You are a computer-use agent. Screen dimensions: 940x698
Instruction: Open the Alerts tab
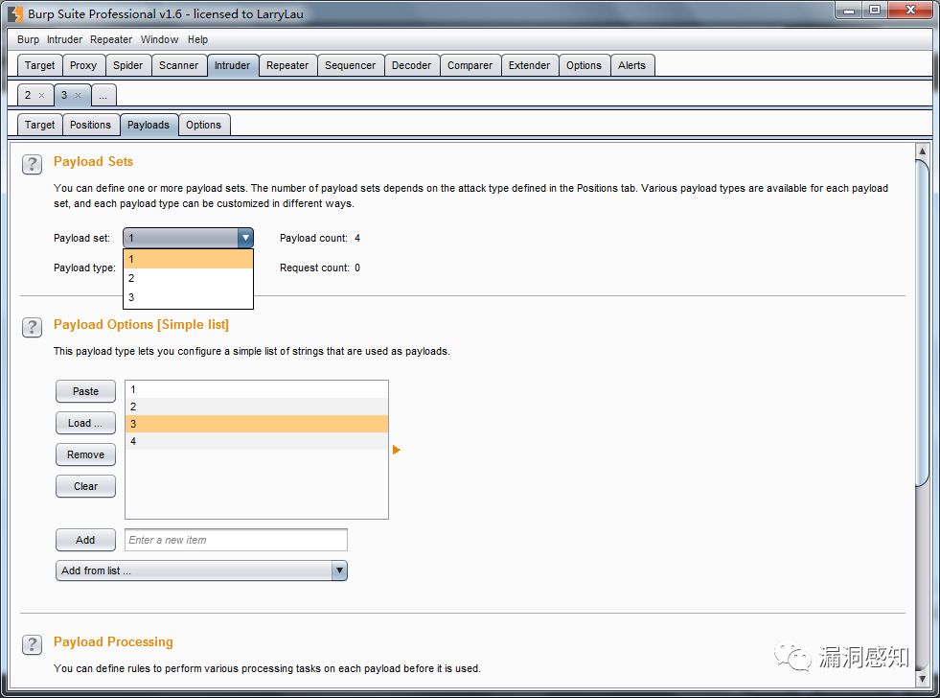[631, 65]
